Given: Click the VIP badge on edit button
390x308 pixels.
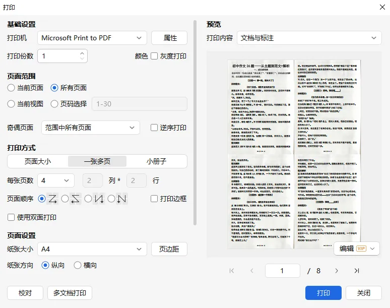Looking at the screenshot, I should (x=361, y=249).
